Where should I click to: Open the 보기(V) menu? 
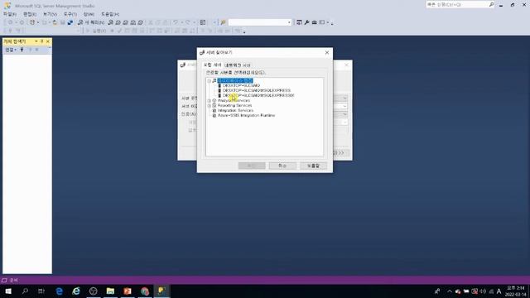pos(50,14)
